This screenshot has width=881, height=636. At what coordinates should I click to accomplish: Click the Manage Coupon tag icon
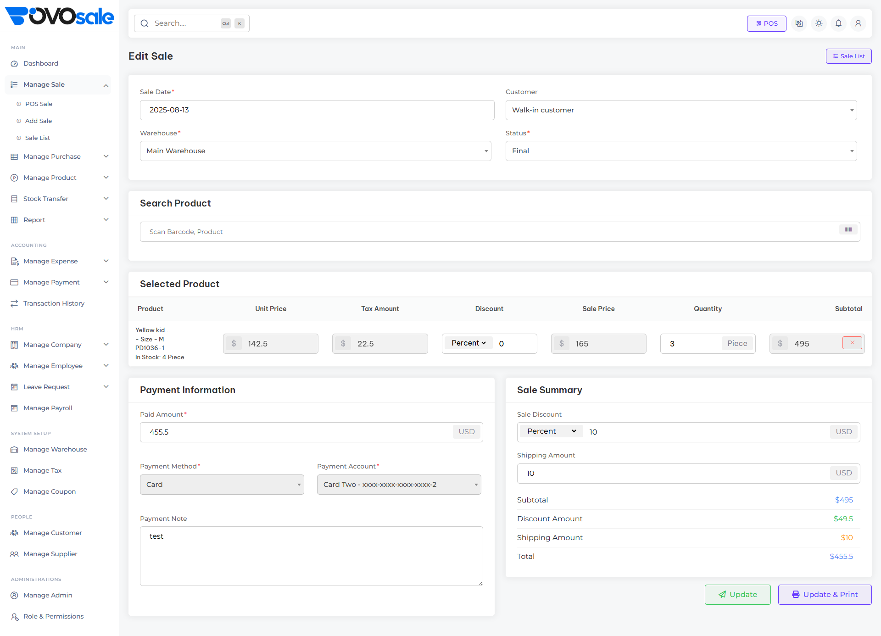(14, 491)
